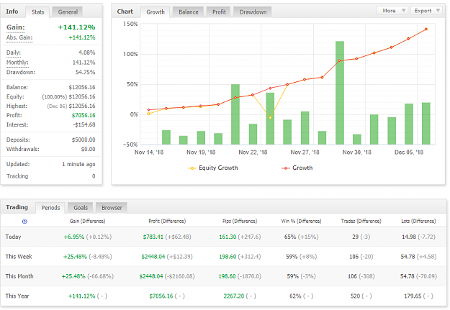The width and height of the screenshot is (450, 310).
Task: Click the 54.75% drawdown value
Action: coord(85,72)
